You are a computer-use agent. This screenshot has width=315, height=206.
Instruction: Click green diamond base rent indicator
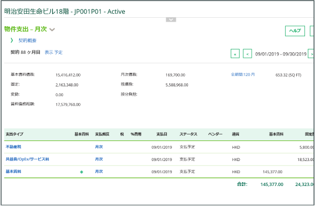tap(82, 172)
